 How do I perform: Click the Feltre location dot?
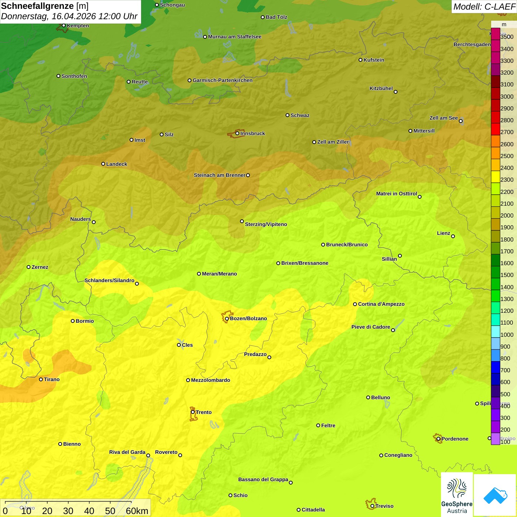[318, 425]
